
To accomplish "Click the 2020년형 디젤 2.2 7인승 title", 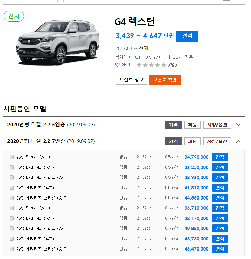I will (x=51, y=141).
